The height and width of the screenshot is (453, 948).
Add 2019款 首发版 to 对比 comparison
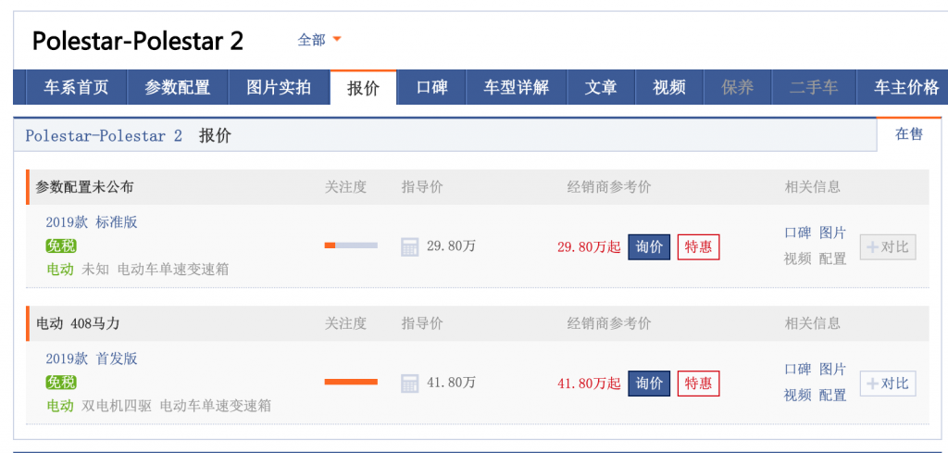click(x=888, y=384)
